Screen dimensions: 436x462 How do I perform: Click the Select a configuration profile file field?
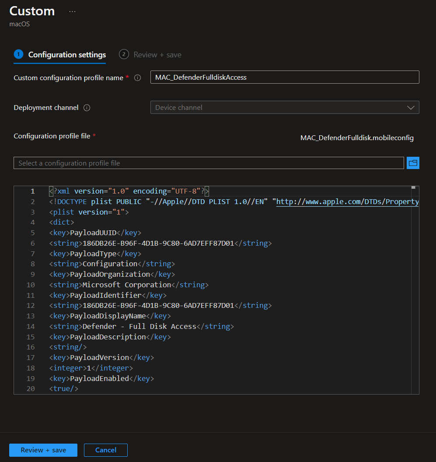(209, 163)
